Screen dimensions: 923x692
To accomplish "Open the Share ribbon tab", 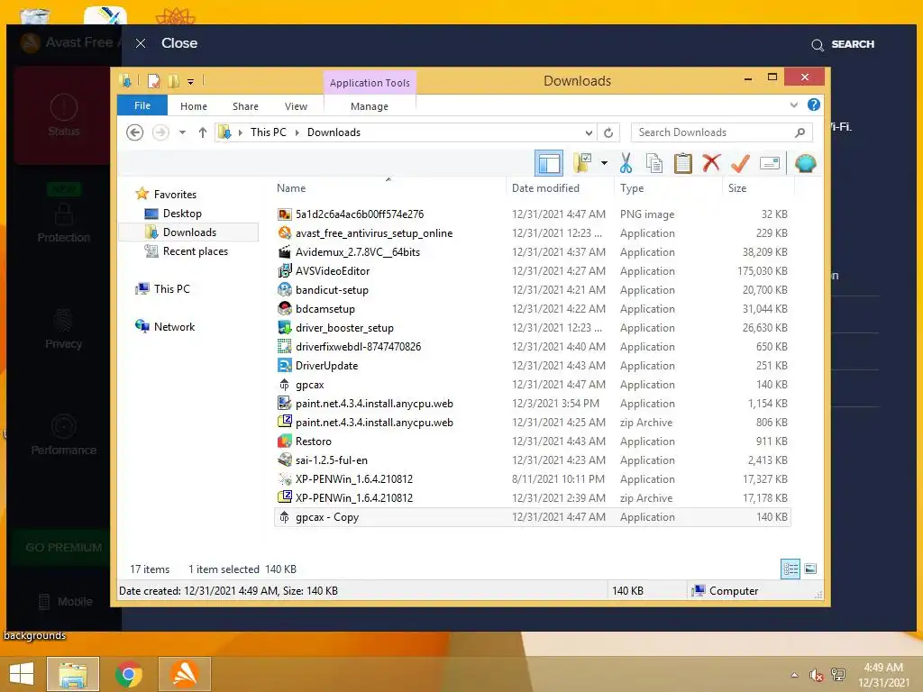I will [x=245, y=106].
